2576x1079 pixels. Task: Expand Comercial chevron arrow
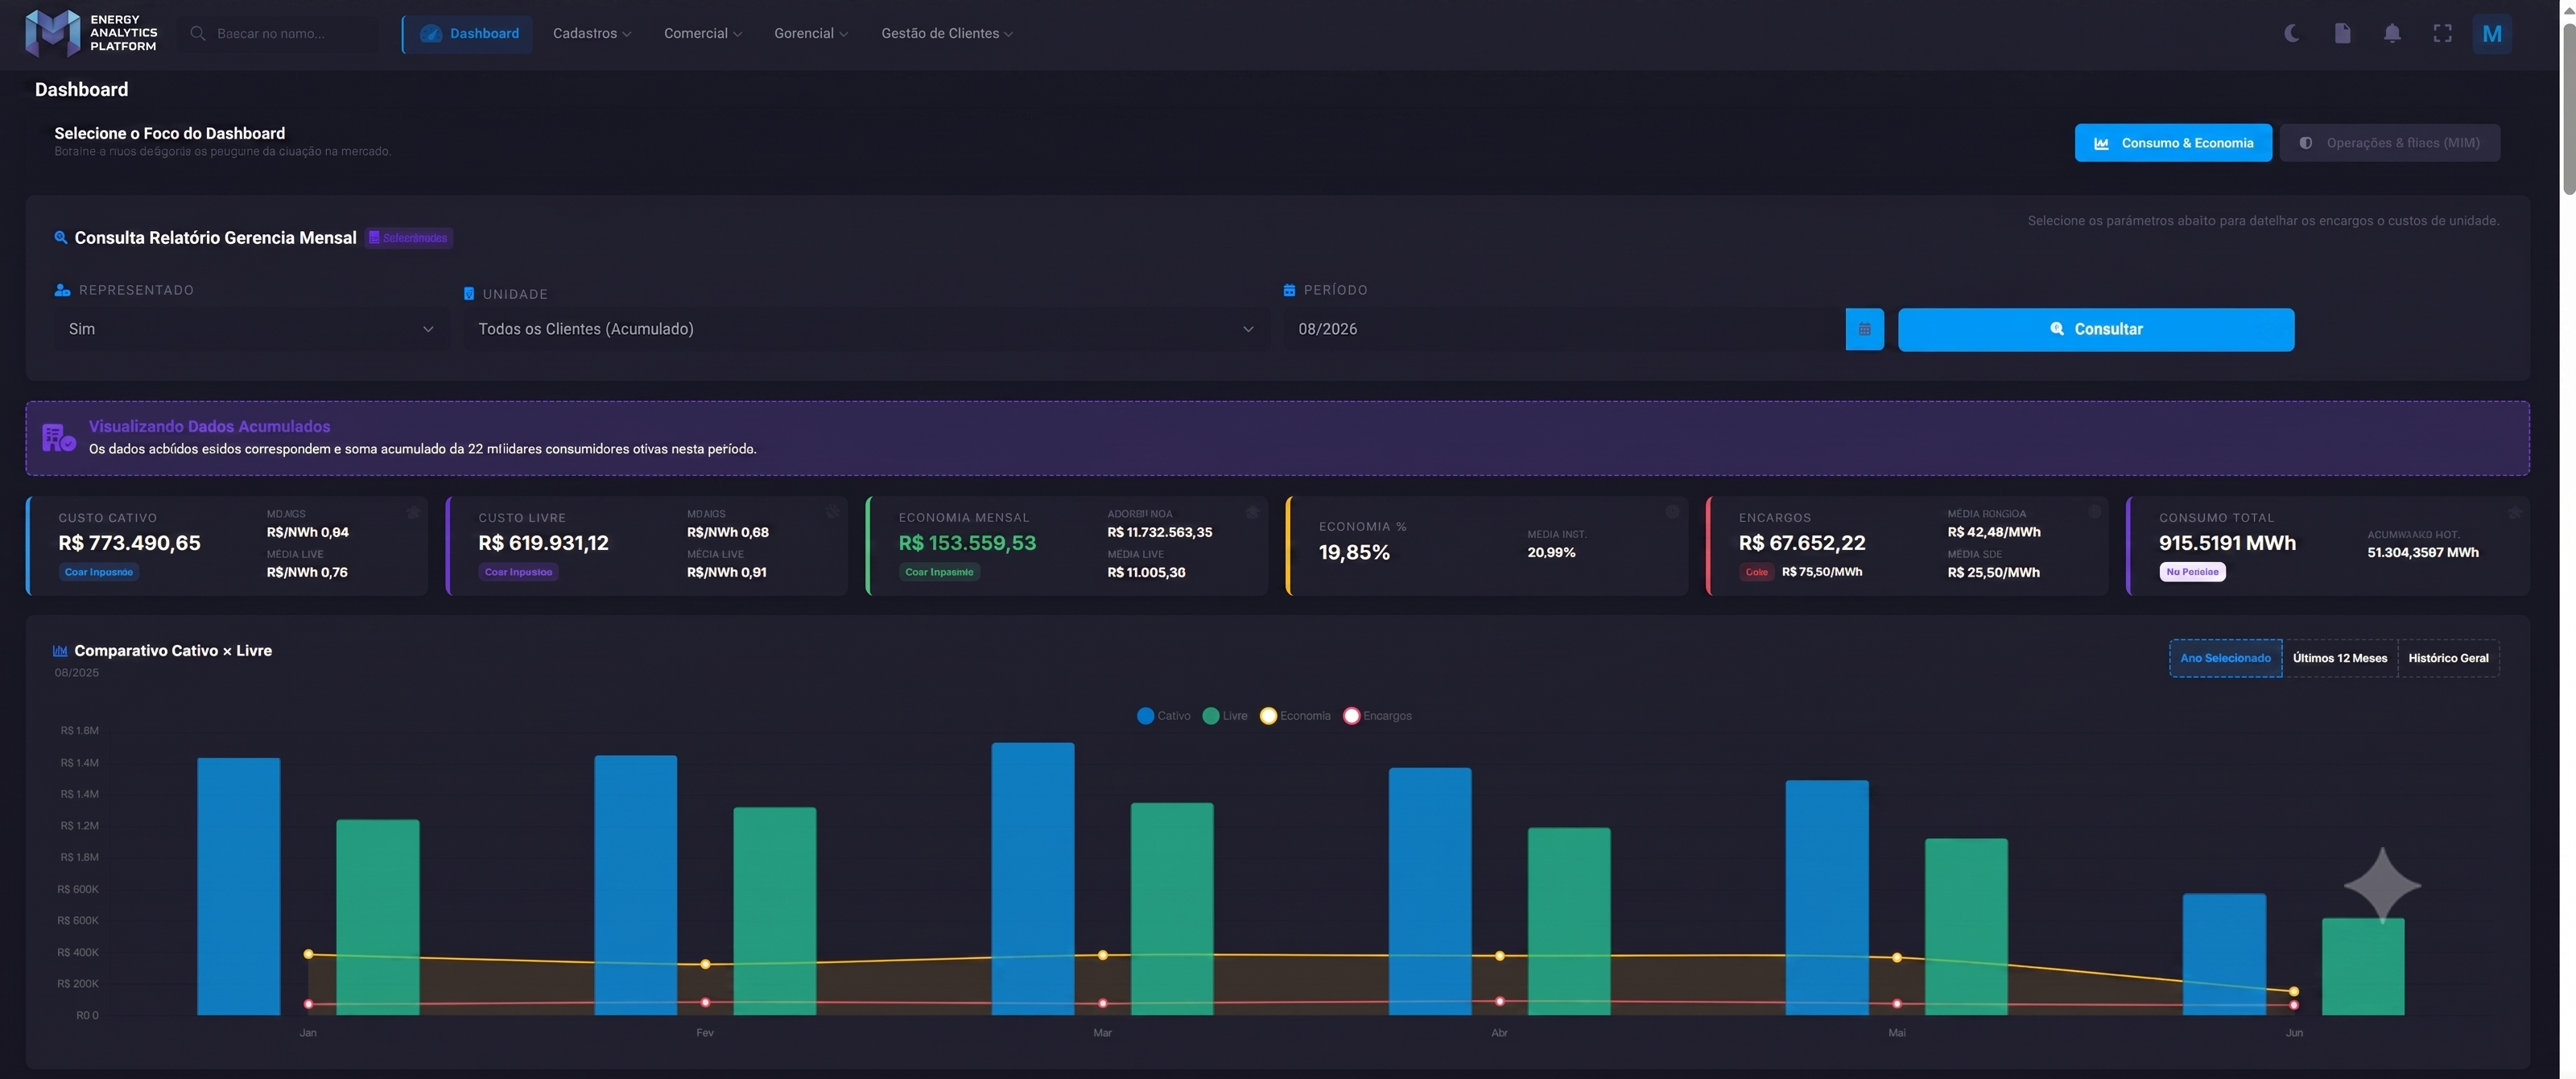tap(738, 34)
